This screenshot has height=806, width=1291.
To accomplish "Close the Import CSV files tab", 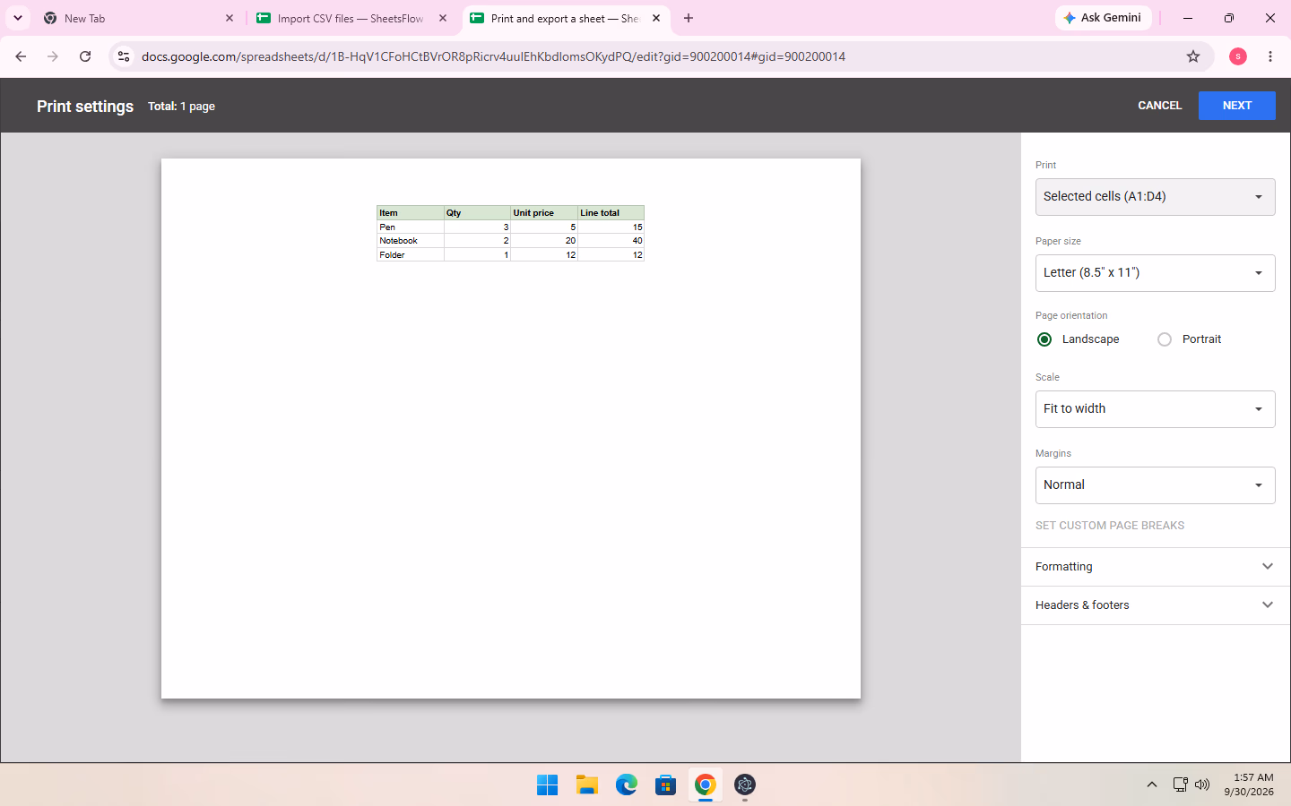I will click(443, 18).
